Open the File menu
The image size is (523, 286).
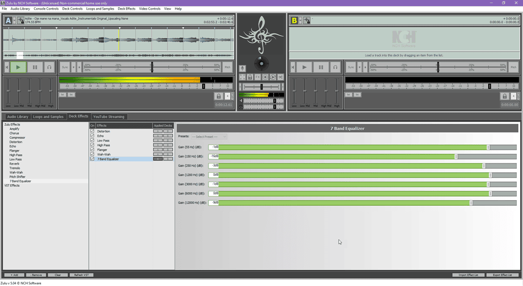click(x=4, y=9)
